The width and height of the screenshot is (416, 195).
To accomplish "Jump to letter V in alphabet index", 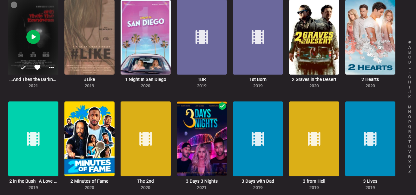I will coord(410,152).
